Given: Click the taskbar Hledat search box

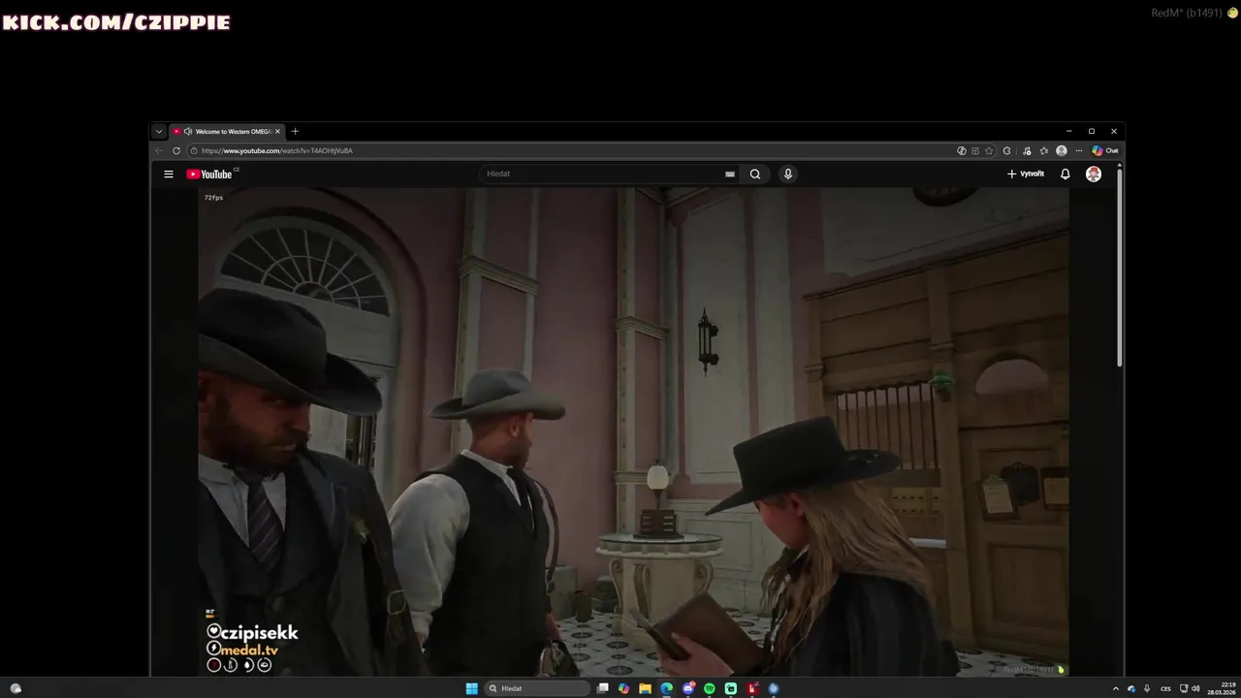Looking at the screenshot, I should pos(537,688).
